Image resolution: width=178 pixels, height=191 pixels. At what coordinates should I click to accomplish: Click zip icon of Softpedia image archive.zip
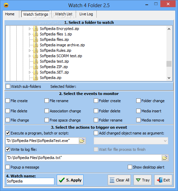coord(36,45)
